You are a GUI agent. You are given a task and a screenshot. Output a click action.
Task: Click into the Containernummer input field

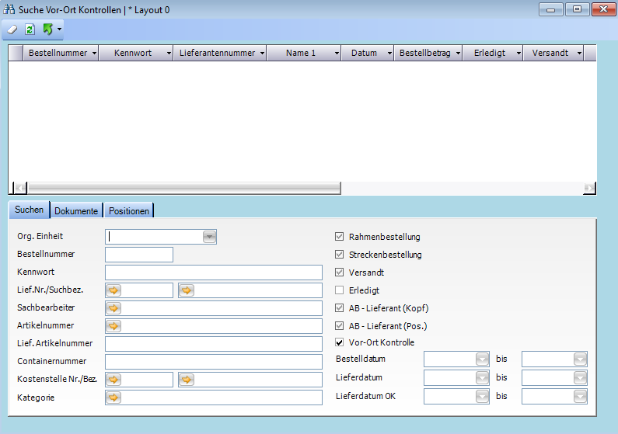[x=213, y=362]
